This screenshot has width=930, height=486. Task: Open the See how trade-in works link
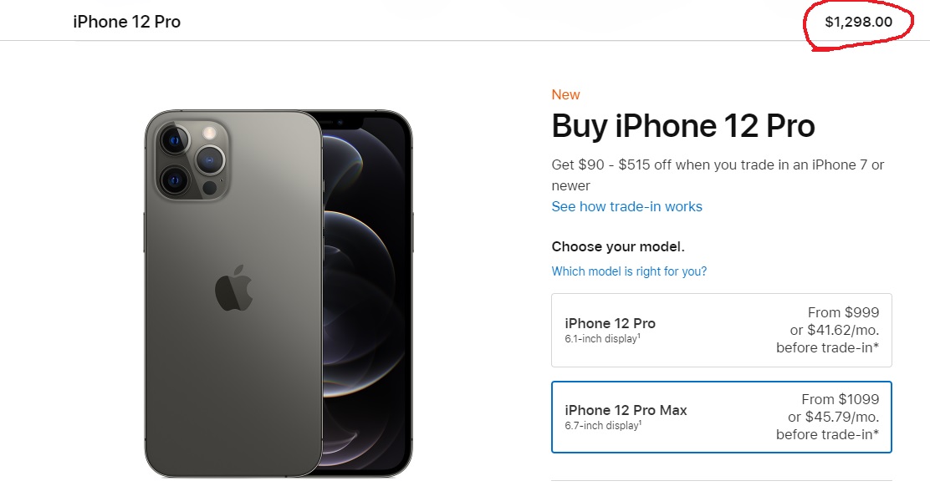(627, 206)
